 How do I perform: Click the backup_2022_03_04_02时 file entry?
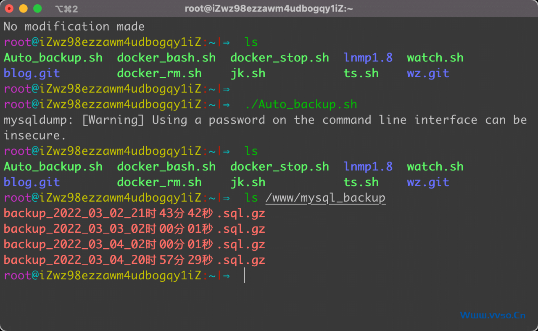point(134,244)
